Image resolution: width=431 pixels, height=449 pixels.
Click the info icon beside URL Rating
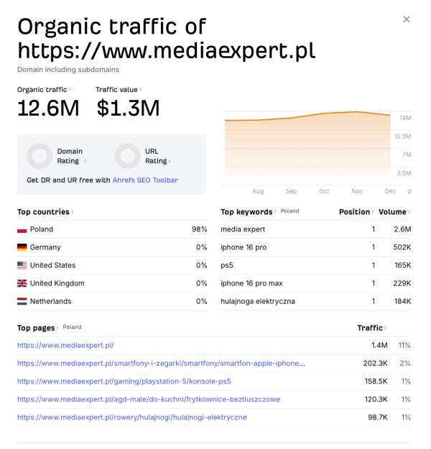170,161
